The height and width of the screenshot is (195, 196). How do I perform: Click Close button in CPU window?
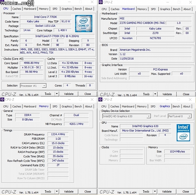(x=88, y=94)
